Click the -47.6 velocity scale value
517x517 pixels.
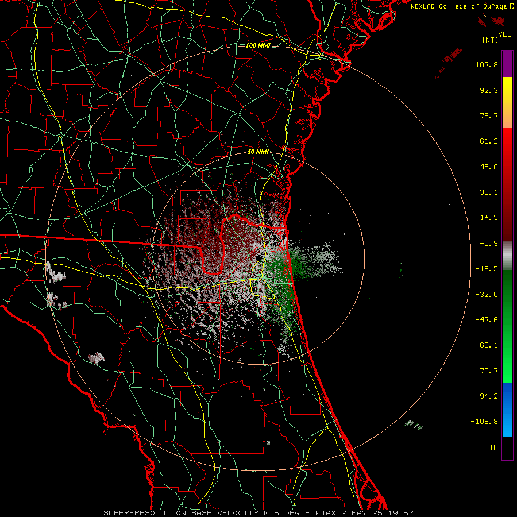point(487,320)
